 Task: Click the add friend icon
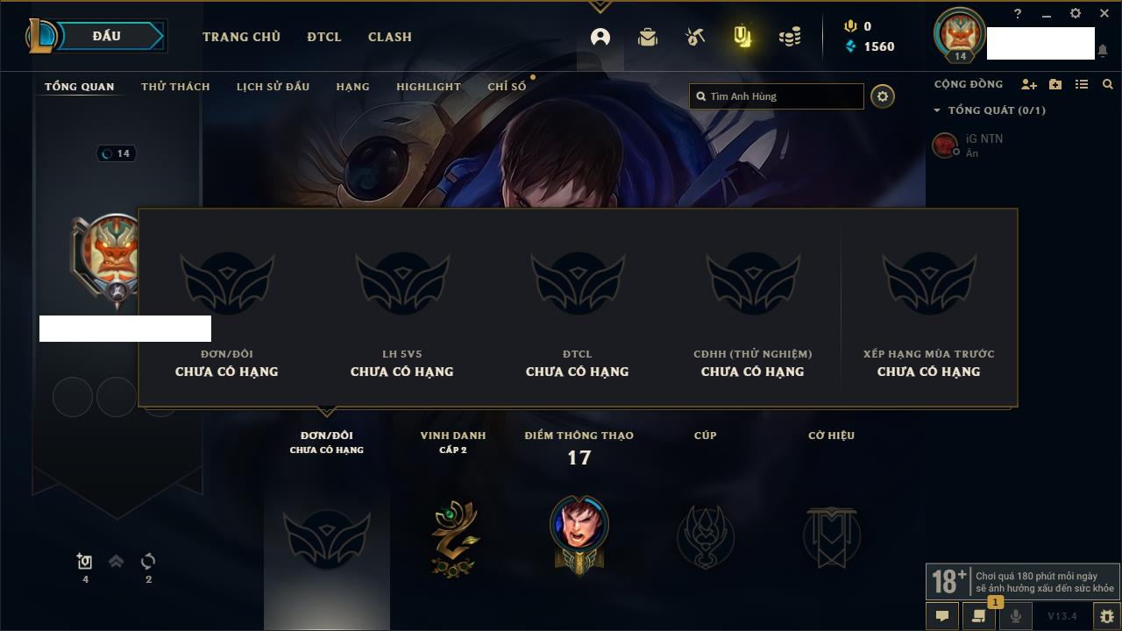[1029, 84]
